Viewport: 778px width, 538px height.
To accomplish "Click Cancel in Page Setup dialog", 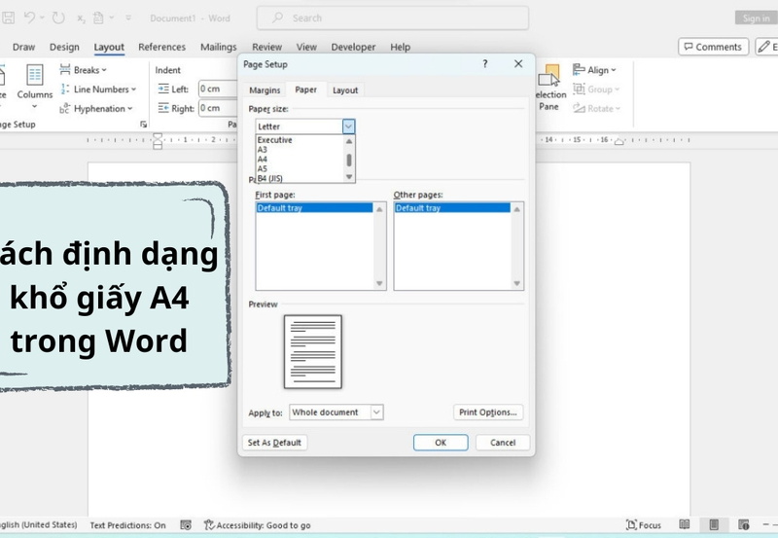I will [503, 443].
